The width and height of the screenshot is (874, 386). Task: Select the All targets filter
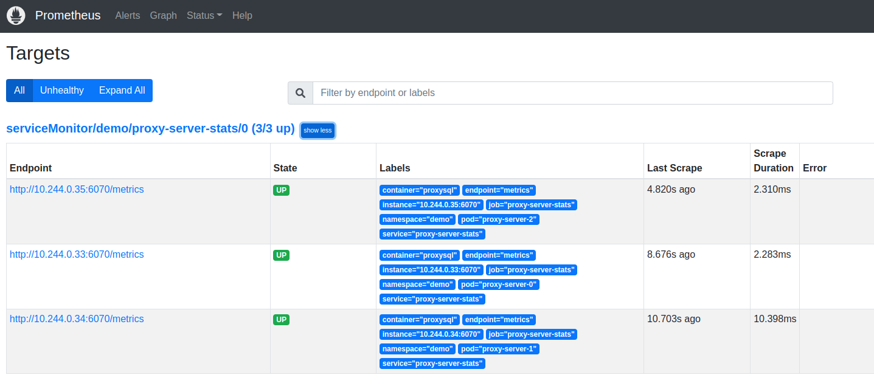click(x=19, y=91)
